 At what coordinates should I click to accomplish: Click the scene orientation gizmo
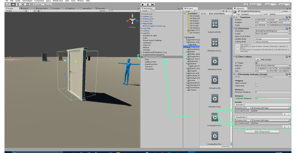(x=132, y=20)
